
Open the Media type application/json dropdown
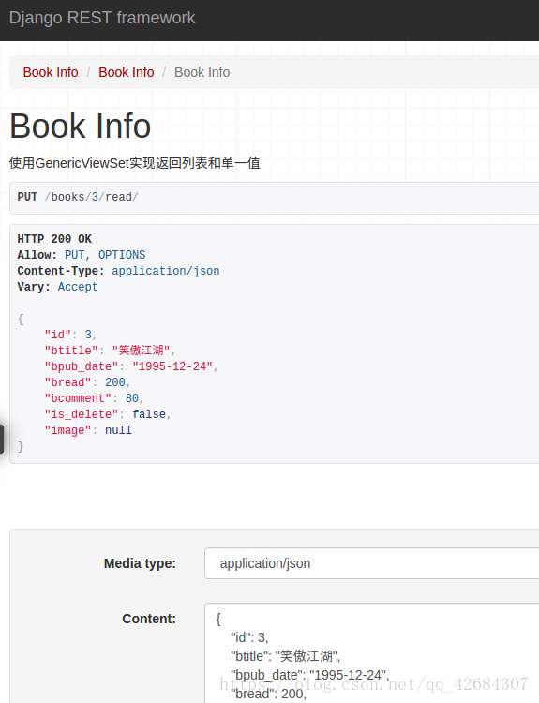(x=372, y=563)
